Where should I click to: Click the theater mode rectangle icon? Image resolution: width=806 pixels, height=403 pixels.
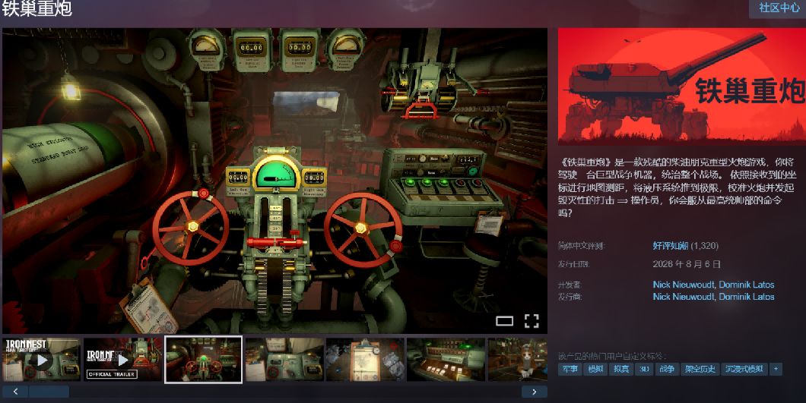504,321
